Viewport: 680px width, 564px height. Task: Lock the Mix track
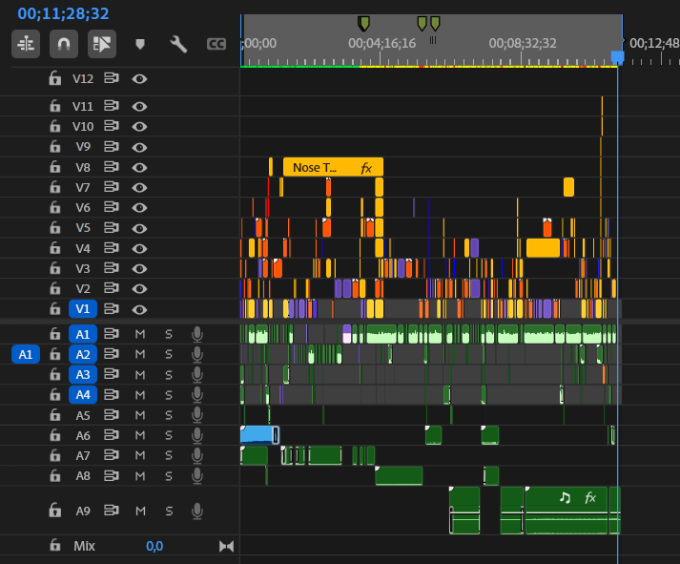point(54,545)
